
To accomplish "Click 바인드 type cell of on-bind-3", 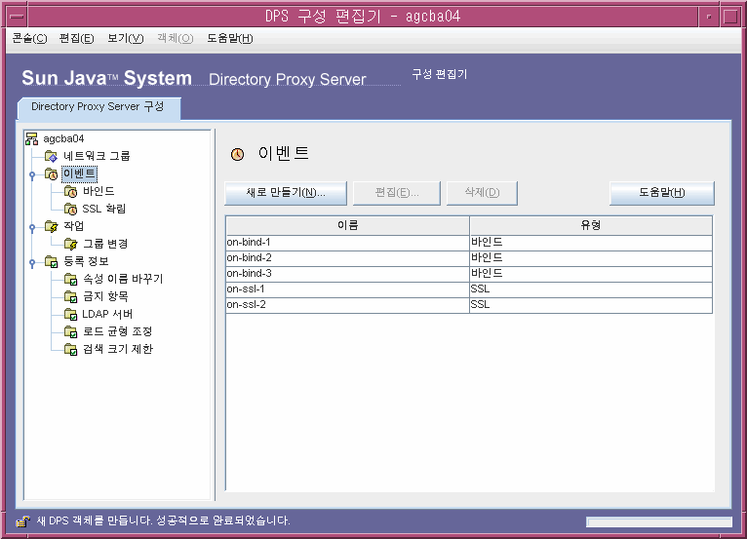I will tap(591, 274).
